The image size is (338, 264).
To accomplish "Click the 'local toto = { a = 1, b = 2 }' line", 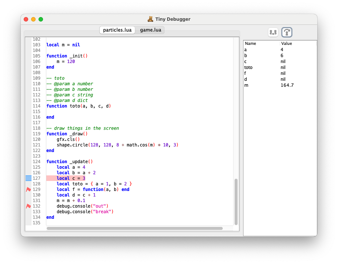I will pos(94,184).
